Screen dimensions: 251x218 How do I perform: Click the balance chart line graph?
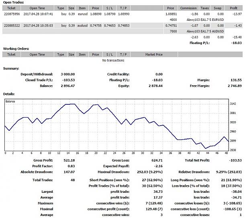click(116, 125)
